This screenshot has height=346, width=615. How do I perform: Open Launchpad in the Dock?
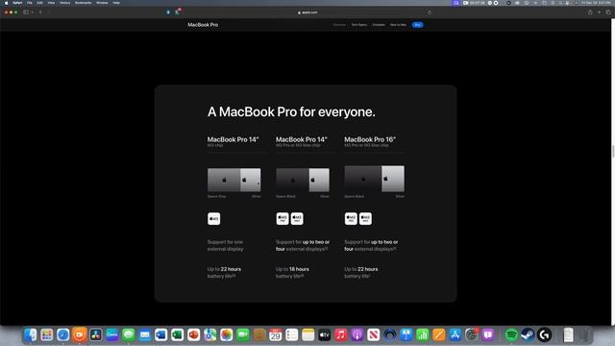click(x=47, y=334)
